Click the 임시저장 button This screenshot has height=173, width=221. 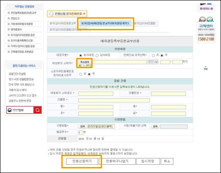click(148, 161)
